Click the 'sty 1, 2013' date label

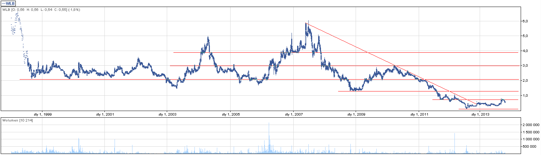click(481, 114)
